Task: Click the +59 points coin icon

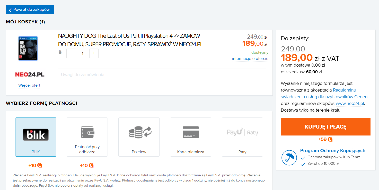Action: (x=330, y=139)
